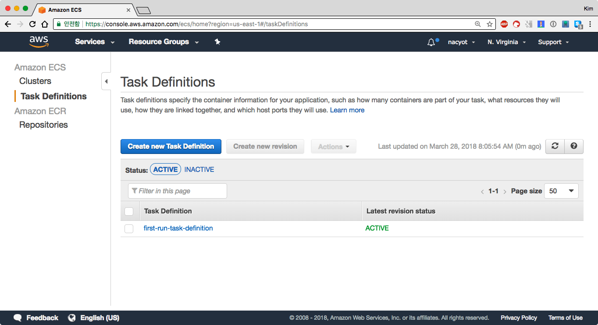Open the notifications bell icon
The height and width of the screenshot is (325, 598).
coord(431,42)
